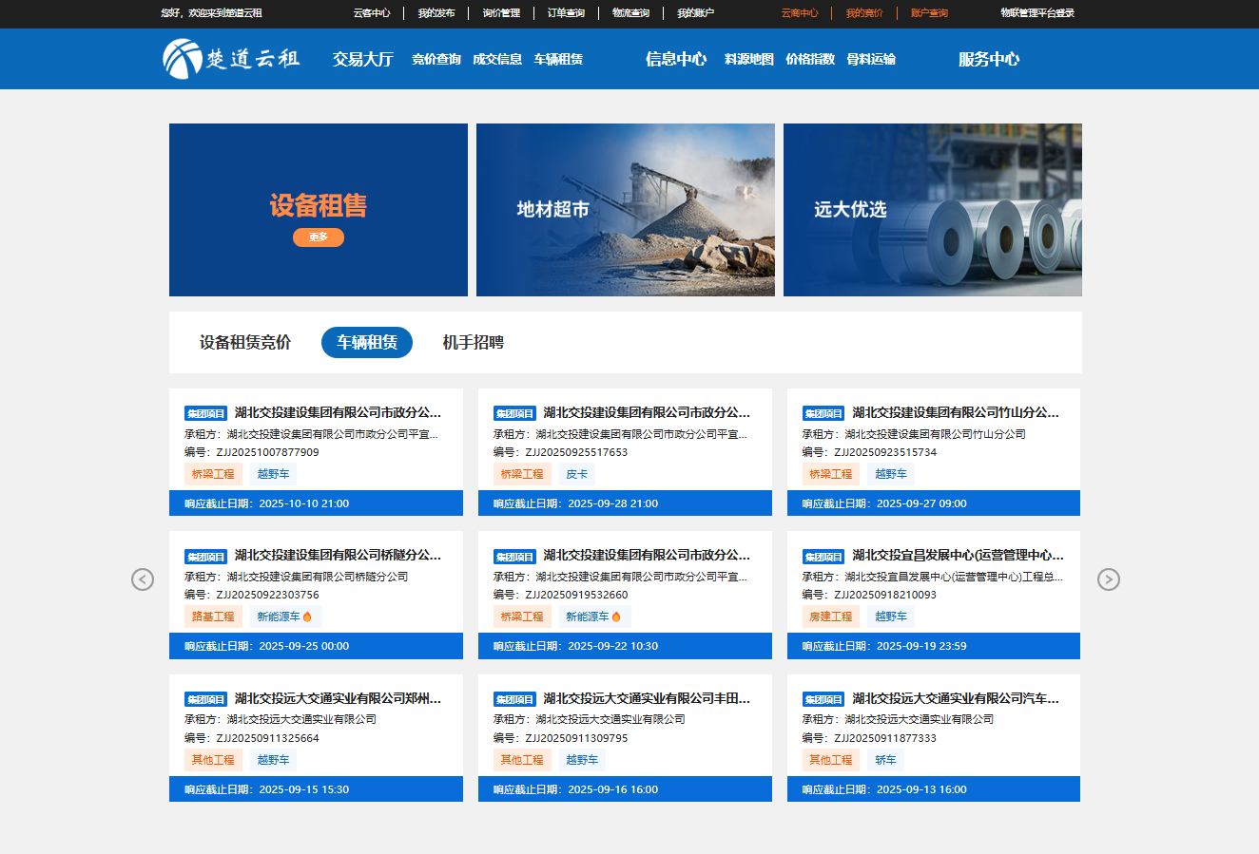Open 远大交通实业郑州 listing title
Screen dimensions: 1259x854
[338, 698]
